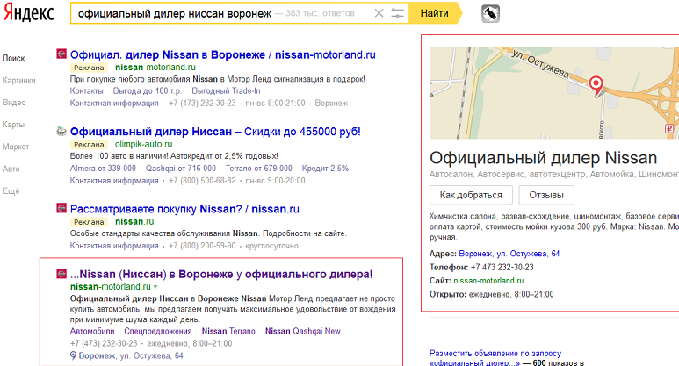Open the Terrano от 679 000 sitelink
Viewport: 679px width, 366px height.
[x=258, y=169]
